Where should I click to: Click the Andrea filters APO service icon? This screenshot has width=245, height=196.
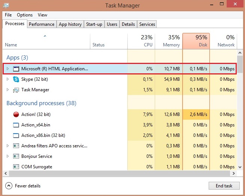(16, 146)
